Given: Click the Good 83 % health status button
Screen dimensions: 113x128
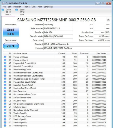Looking at the screenshot, I should tap(11, 32).
